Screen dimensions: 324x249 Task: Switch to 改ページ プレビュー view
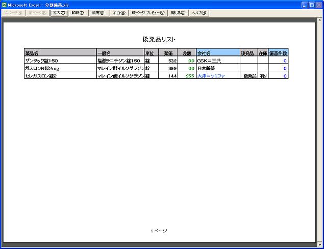pyautogui.click(x=148, y=13)
